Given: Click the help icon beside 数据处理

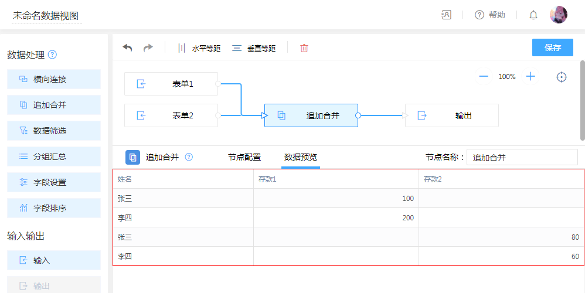Looking at the screenshot, I should 52,54.
